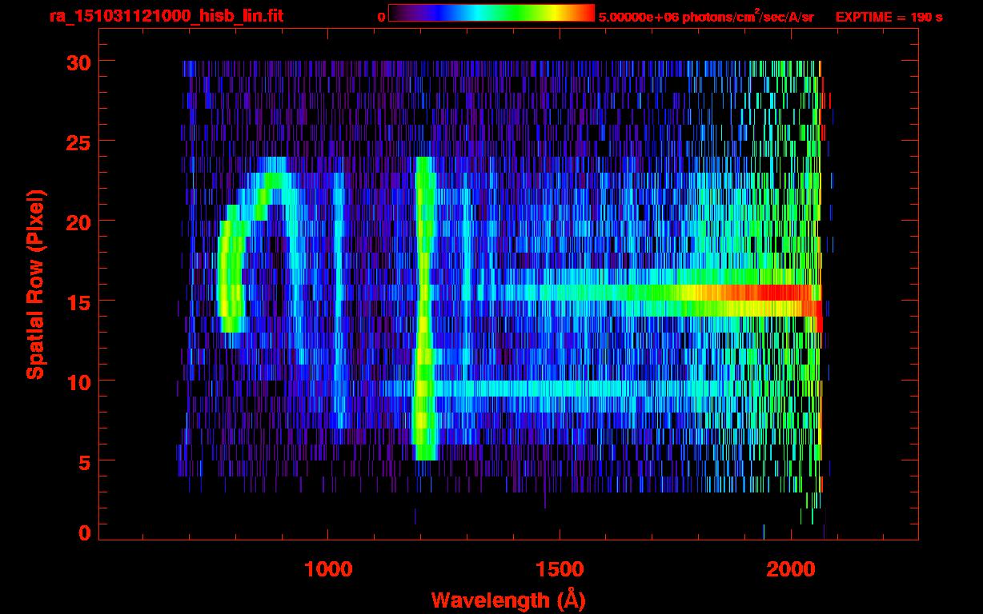This screenshot has width=983, height=614.
Task: Click the Spatial Row (Pixel) axis title
Action: point(35,284)
